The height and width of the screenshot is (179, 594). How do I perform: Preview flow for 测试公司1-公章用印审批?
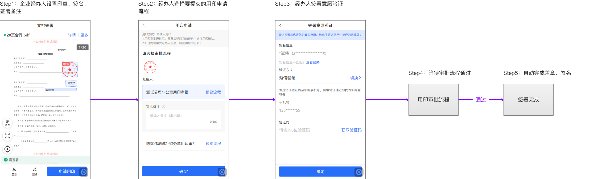pos(213,92)
